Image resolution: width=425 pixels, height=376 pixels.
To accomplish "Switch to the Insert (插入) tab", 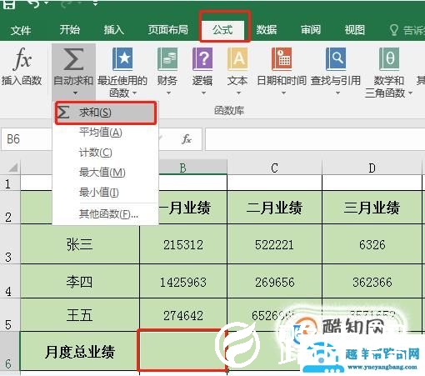I will click(114, 29).
